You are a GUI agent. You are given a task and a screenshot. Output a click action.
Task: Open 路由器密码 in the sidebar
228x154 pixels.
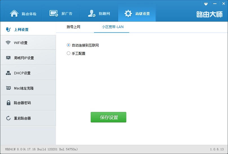(x=28, y=103)
